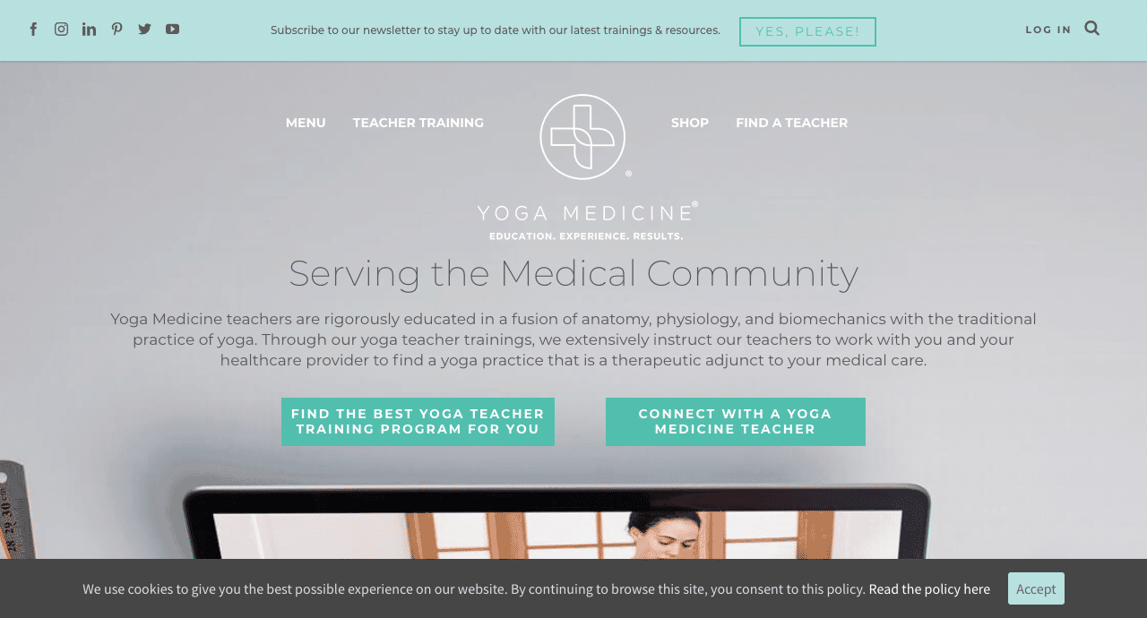Open the Facebook social icon
This screenshot has width=1147, height=618.
[x=34, y=29]
